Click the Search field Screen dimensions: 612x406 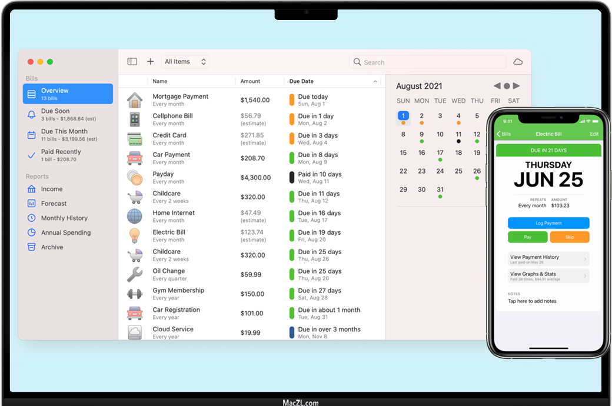[x=428, y=62]
